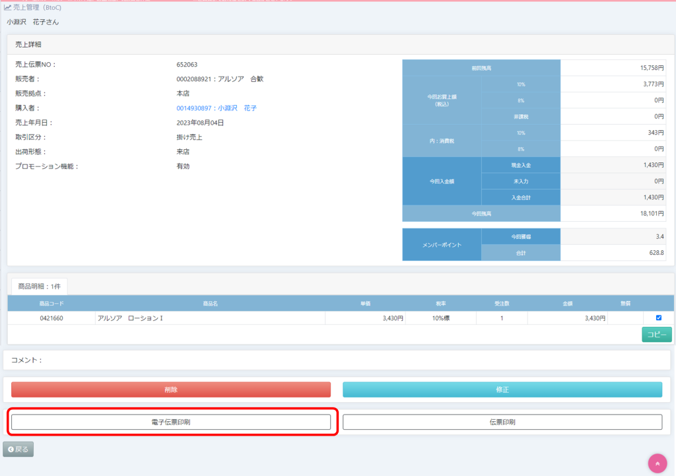Open purchaser link 0014930897：小淵沢 花子
The height and width of the screenshot is (476, 676).
click(x=216, y=108)
